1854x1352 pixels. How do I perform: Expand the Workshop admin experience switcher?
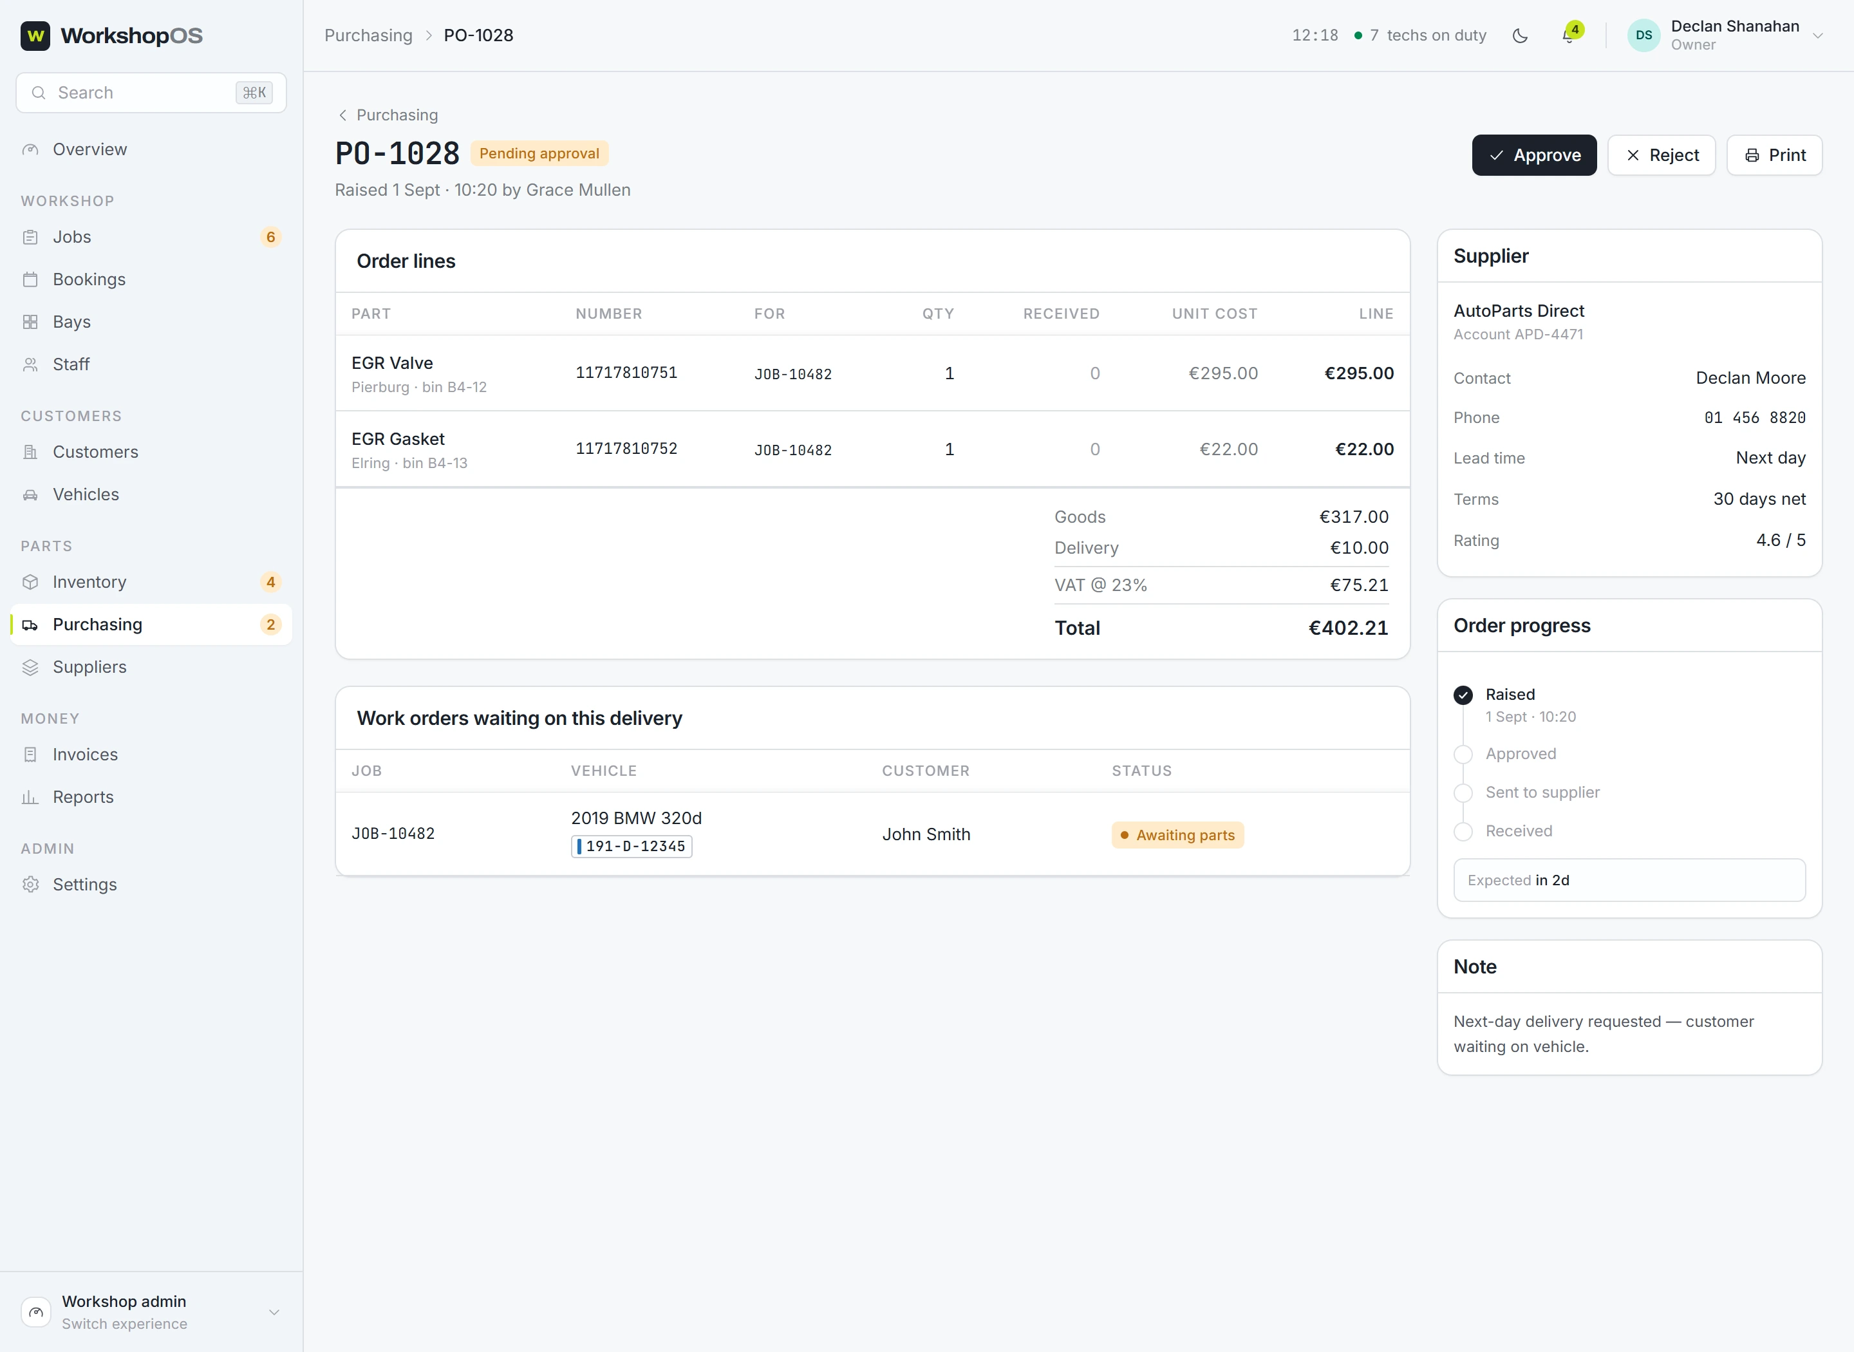151,1312
